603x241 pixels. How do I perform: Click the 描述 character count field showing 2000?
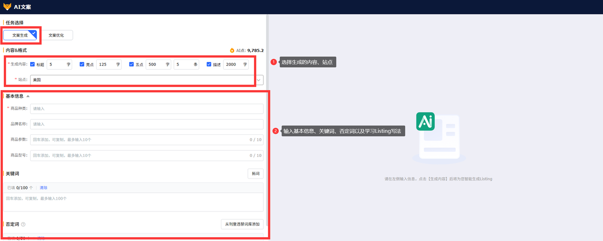236,64
